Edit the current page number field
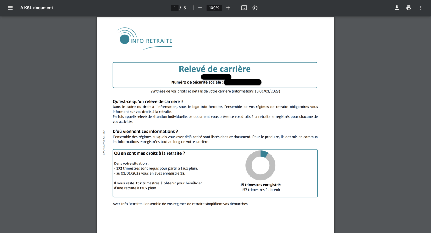431x233 pixels. (175, 8)
